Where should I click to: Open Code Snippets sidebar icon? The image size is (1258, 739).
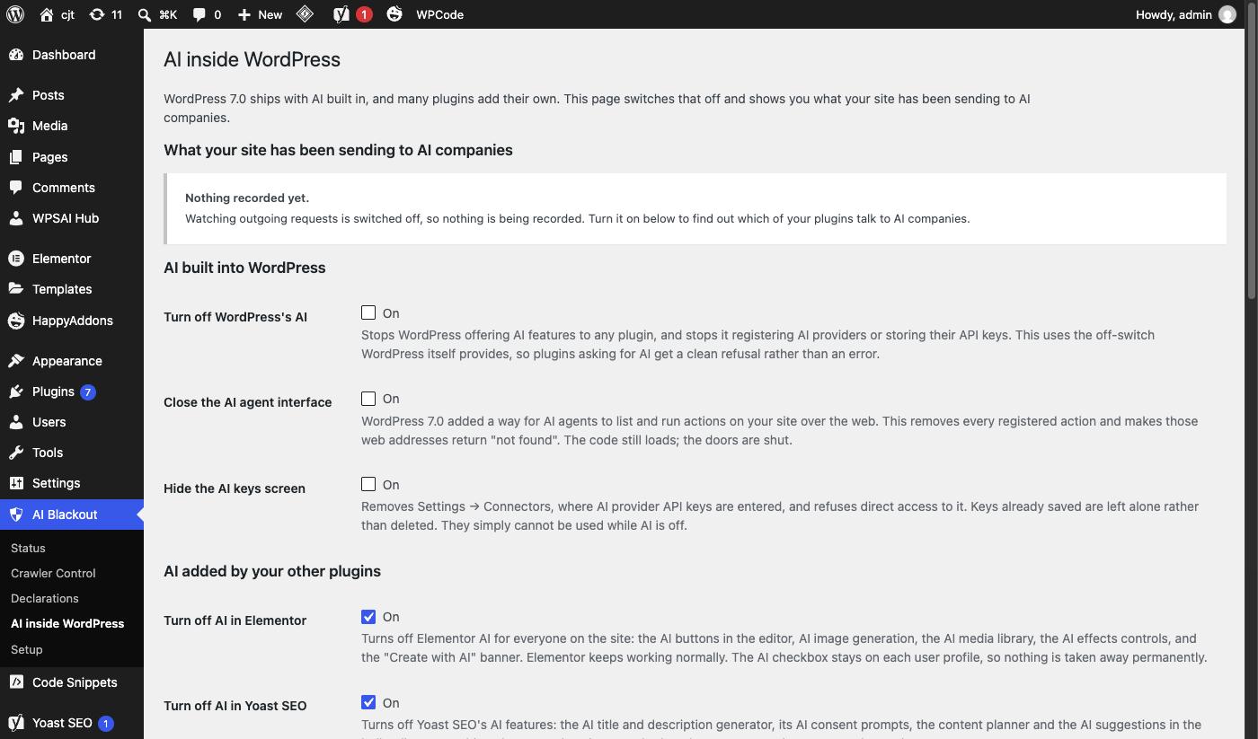[x=16, y=682]
